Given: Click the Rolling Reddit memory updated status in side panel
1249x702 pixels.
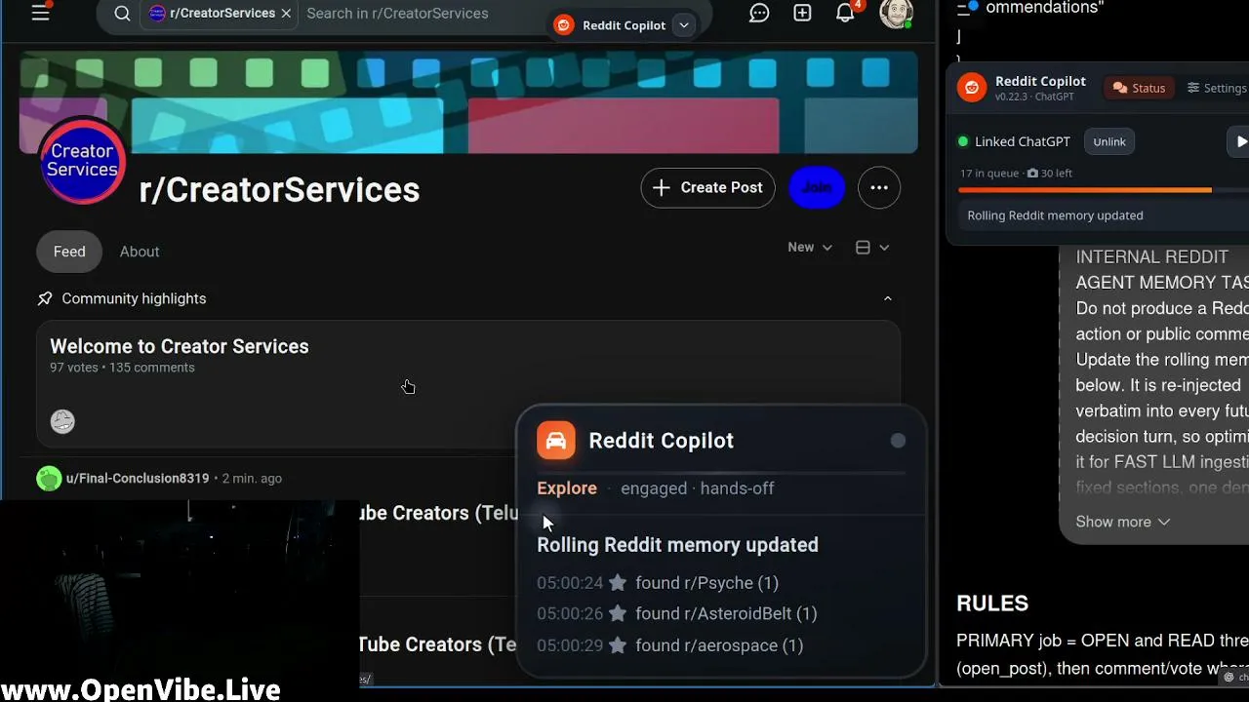Looking at the screenshot, I should coord(1055,215).
